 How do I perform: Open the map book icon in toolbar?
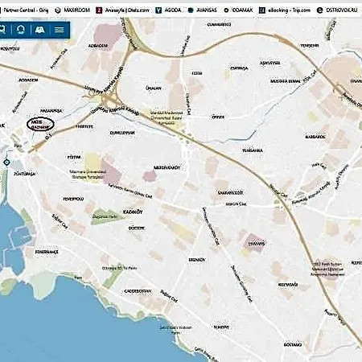tap(40, 30)
